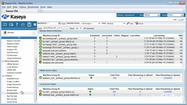
Task: Click status icon for kaseya6.kservers.admins
Action: [41, 50]
